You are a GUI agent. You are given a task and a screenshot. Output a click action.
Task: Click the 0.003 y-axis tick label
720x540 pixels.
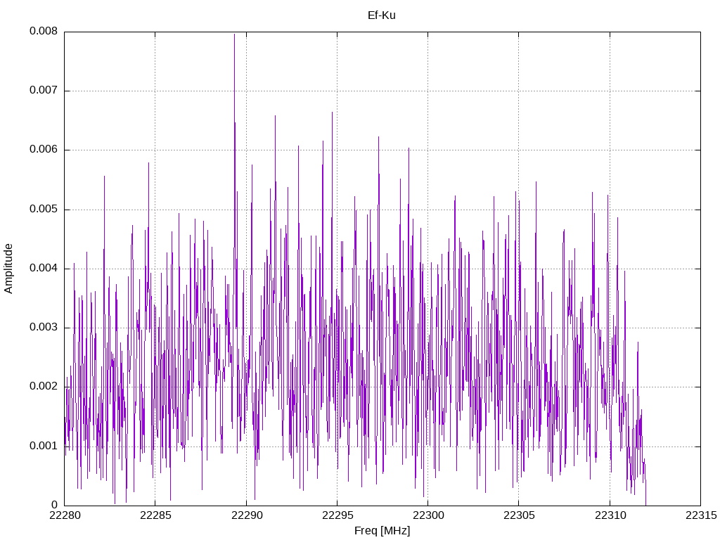44,328
